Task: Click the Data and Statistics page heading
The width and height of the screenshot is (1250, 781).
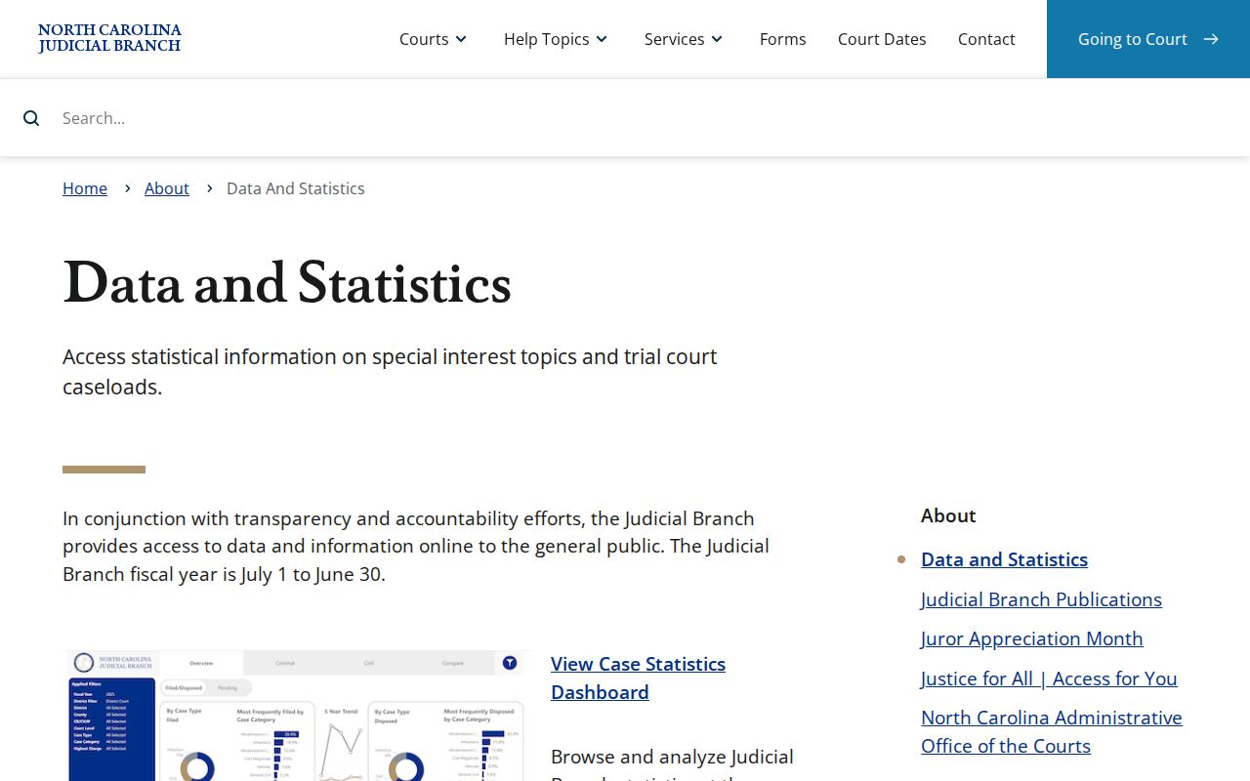Action: (x=287, y=283)
